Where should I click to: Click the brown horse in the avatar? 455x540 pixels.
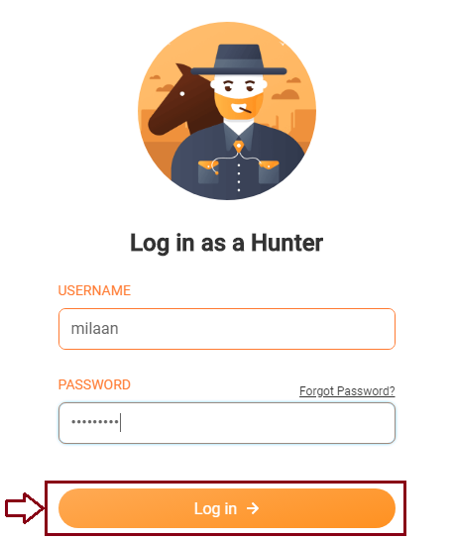182,102
